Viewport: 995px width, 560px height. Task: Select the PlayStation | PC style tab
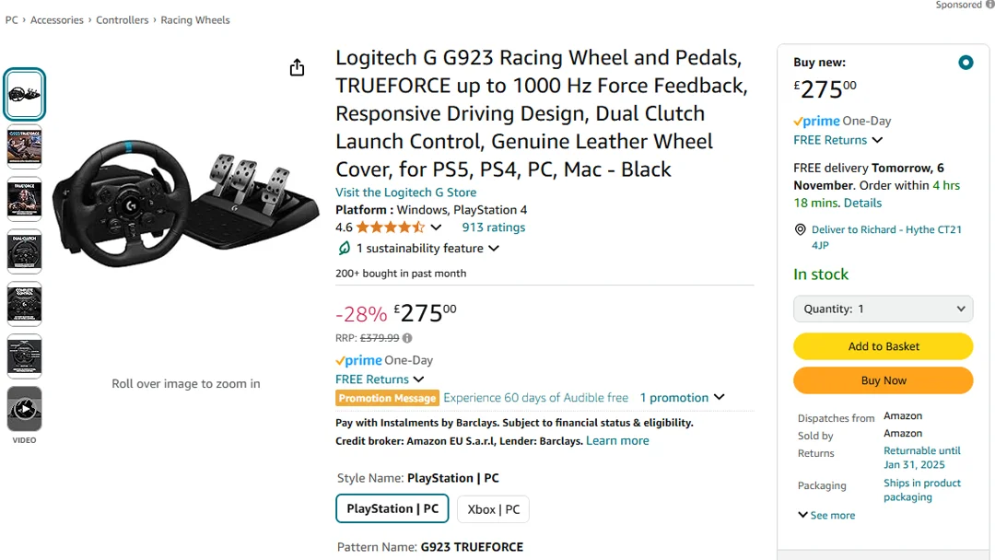(x=392, y=508)
